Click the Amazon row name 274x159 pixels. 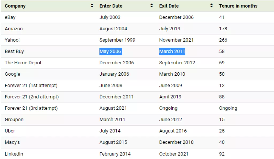[x=14, y=29]
